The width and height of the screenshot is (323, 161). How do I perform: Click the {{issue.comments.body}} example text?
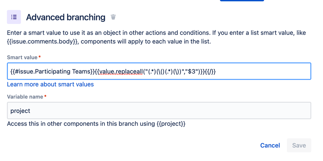pos(43,41)
